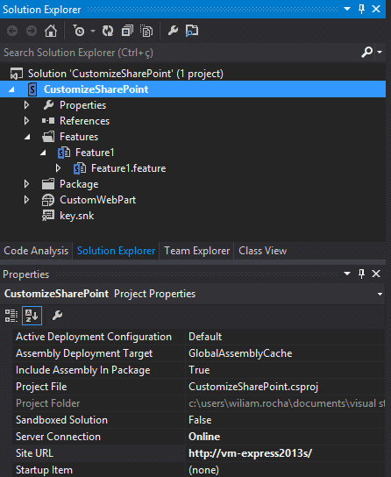The height and width of the screenshot is (477, 391).
Task: Open the Pending Changes Filter dropdown arrow
Action: click(93, 31)
